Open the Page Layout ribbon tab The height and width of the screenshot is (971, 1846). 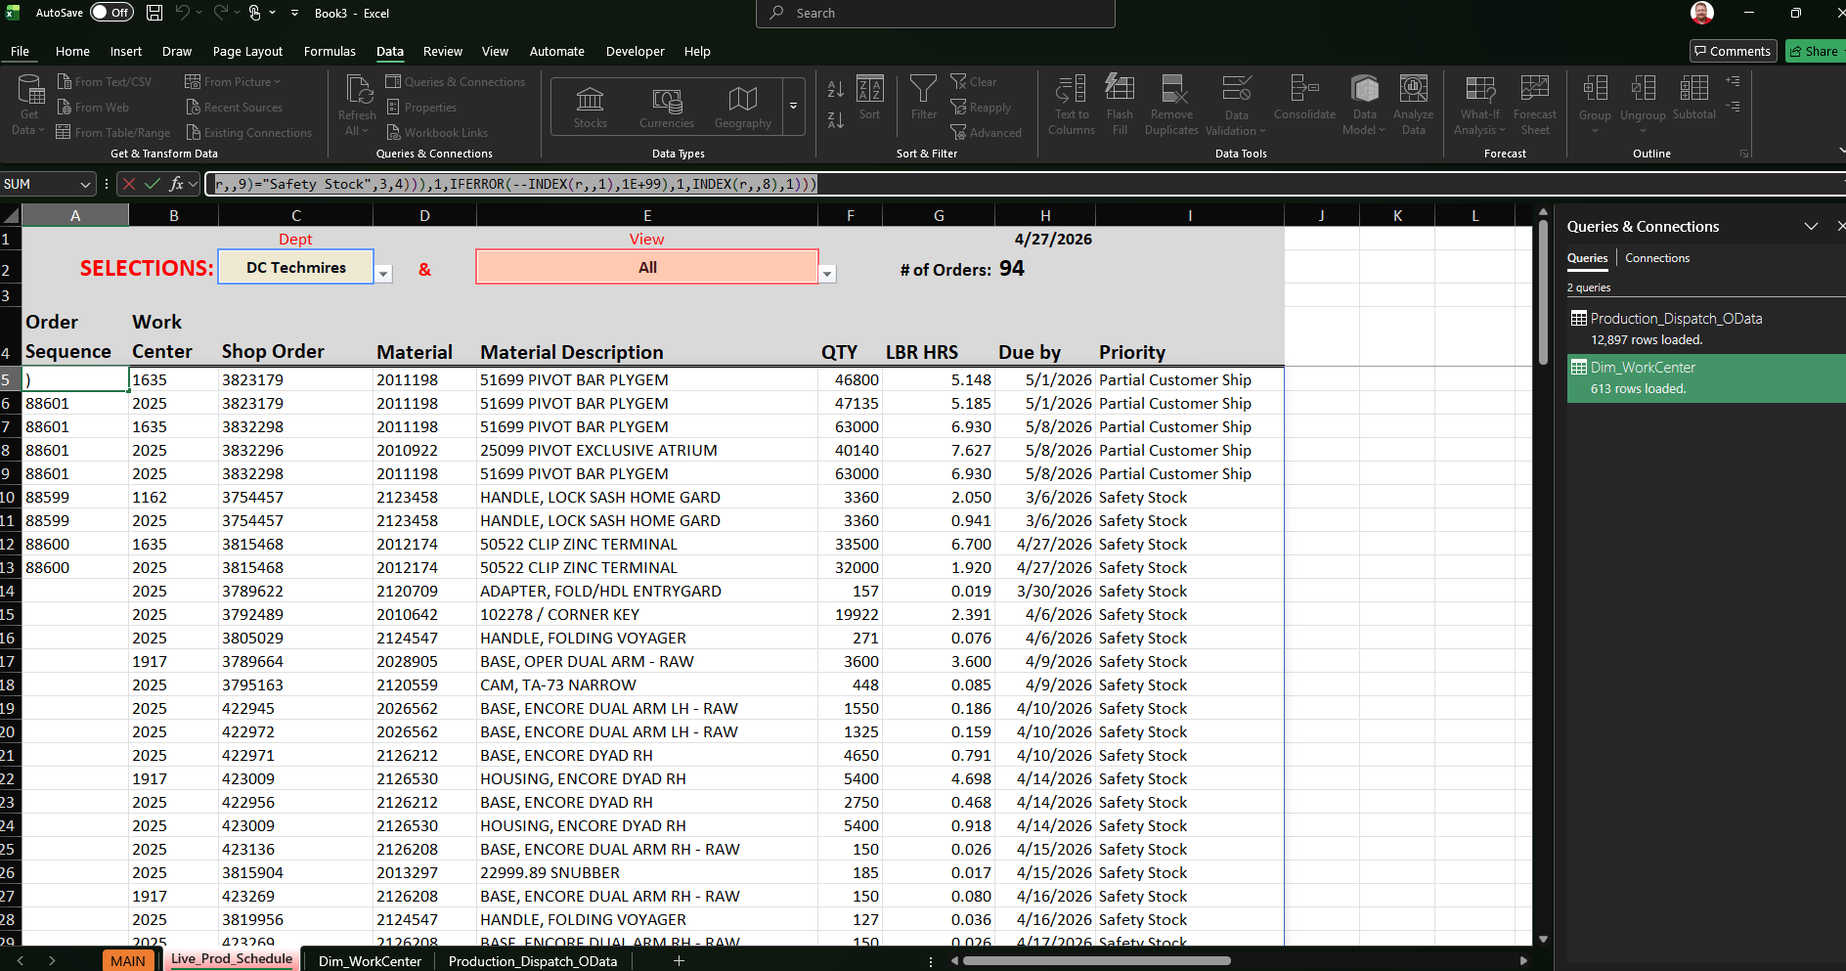click(247, 51)
